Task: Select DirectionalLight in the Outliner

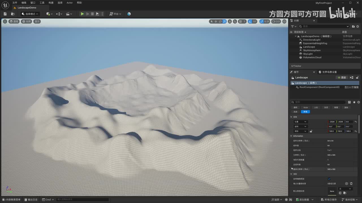Action: pos(312,40)
